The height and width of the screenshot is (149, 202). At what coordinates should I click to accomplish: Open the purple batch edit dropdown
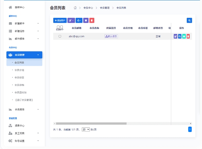(71, 20)
